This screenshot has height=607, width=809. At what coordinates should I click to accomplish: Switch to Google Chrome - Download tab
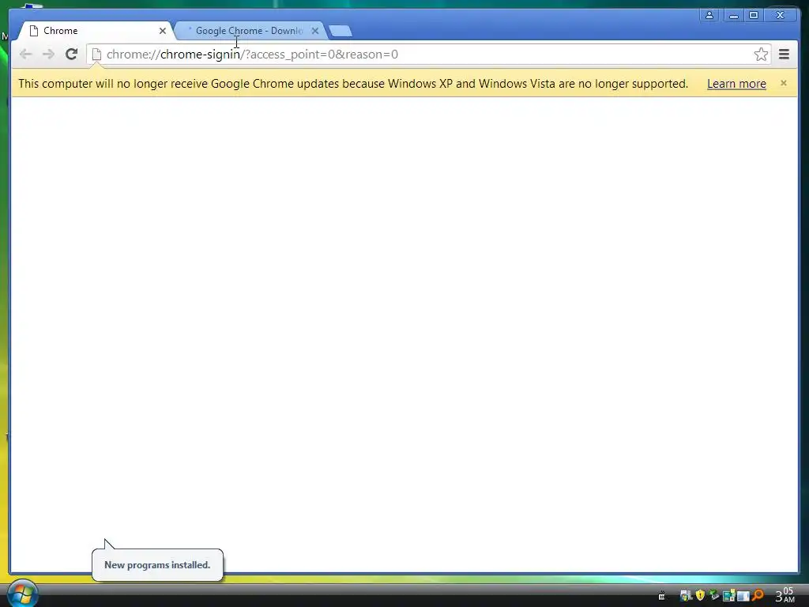[249, 31]
